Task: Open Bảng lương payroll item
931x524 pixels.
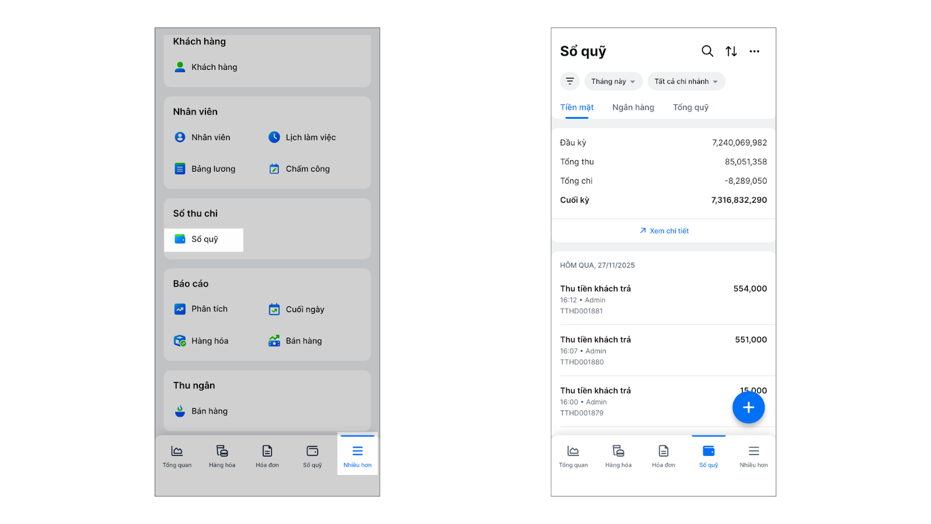Action: [205, 169]
